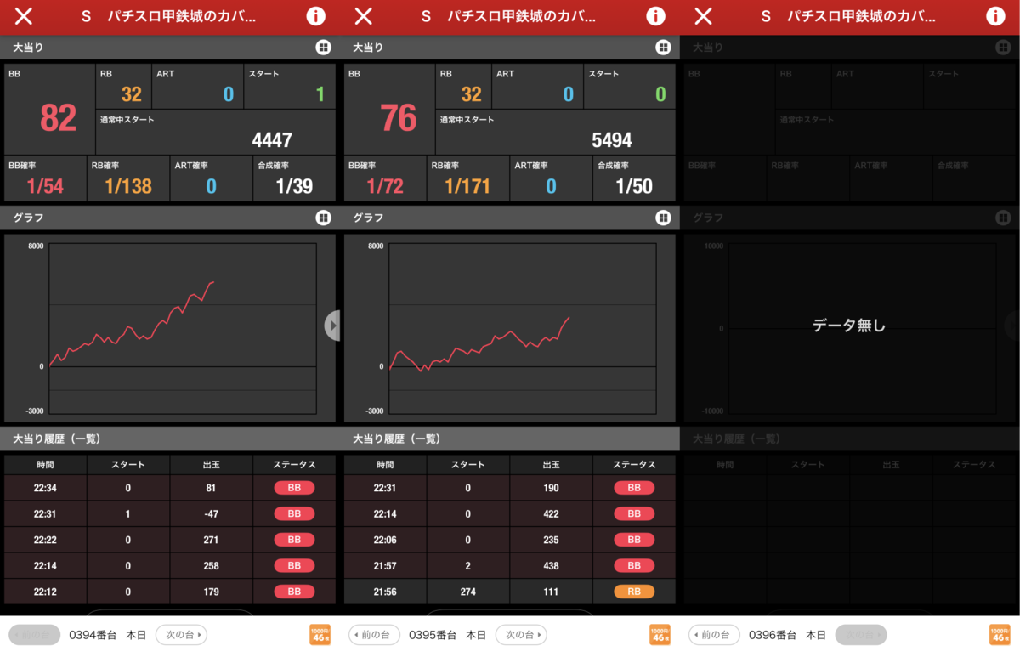Select the BB status badge in the 22:34 row
The width and height of the screenshot is (1020, 657).
294,488
